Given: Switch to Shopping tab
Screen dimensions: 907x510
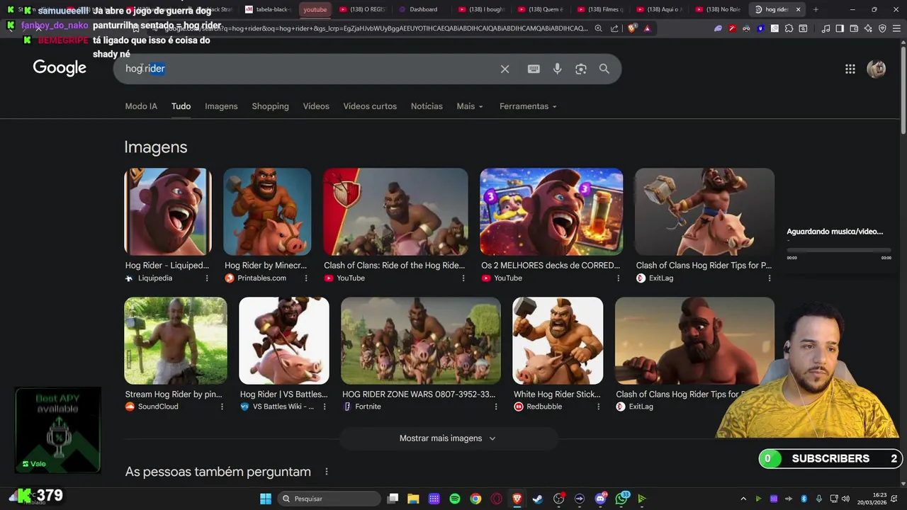Looking at the screenshot, I should pos(270,106).
